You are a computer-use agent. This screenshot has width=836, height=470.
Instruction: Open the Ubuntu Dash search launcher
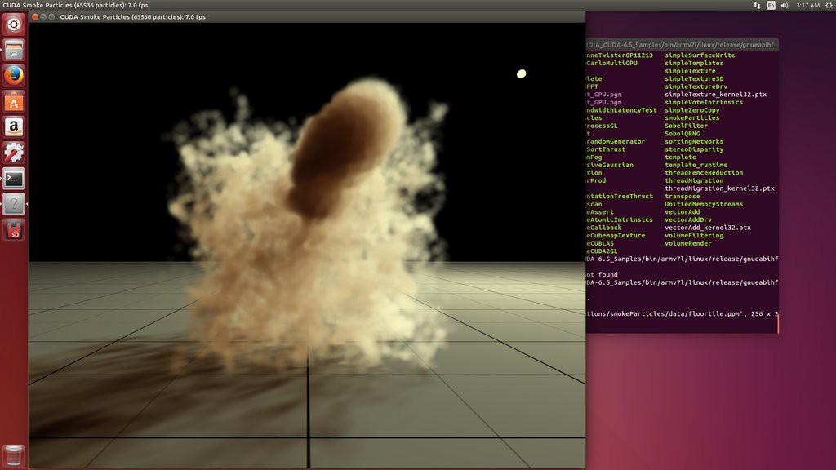(x=14, y=24)
